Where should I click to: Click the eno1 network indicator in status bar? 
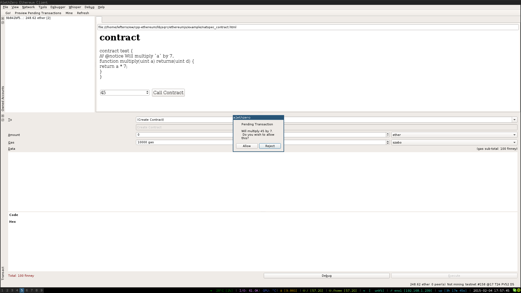[411, 291]
